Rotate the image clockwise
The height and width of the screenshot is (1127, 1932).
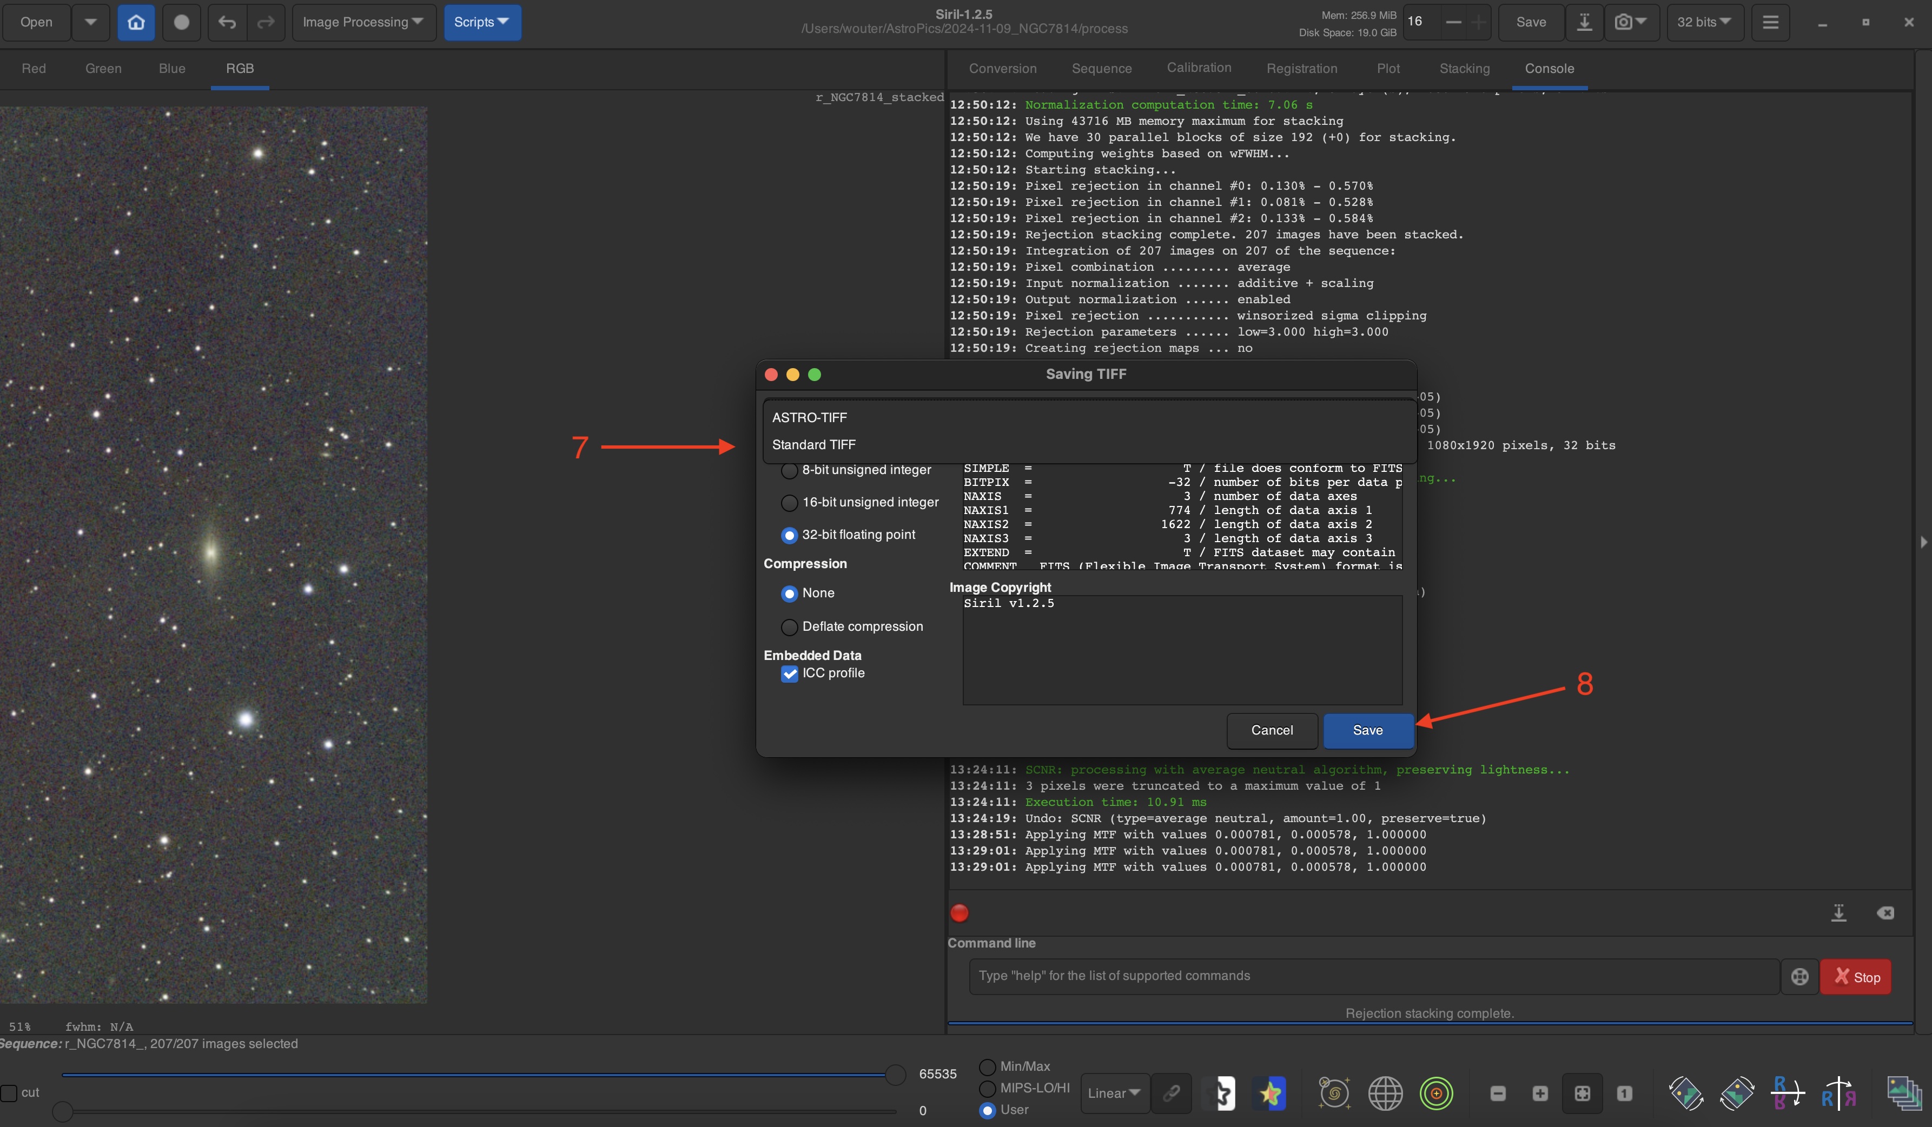(x=1737, y=1093)
